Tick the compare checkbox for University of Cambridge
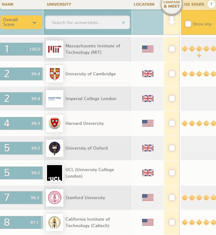Viewport: 216px width, 235px height. pos(172,74)
